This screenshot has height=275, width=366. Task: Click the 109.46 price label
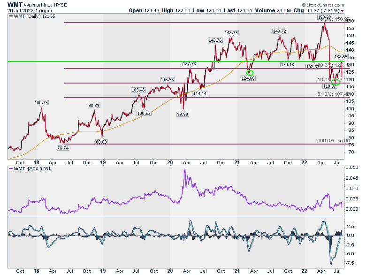coord(138,90)
